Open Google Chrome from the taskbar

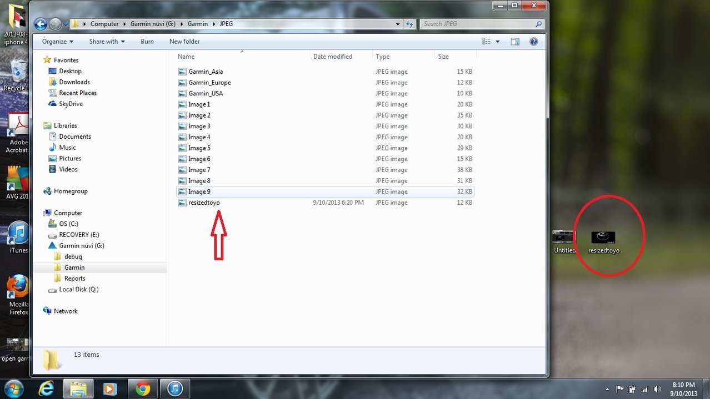(x=143, y=389)
